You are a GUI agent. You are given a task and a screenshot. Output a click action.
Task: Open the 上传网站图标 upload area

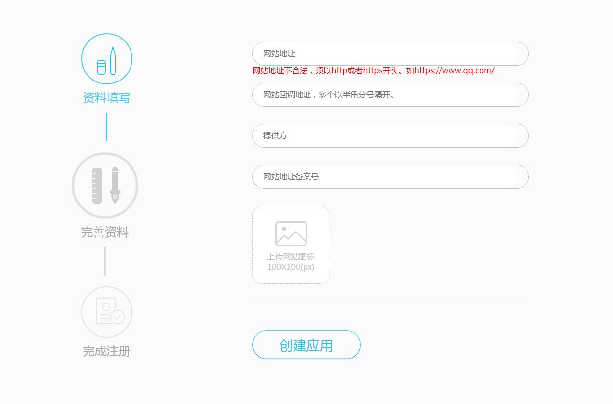(x=291, y=244)
